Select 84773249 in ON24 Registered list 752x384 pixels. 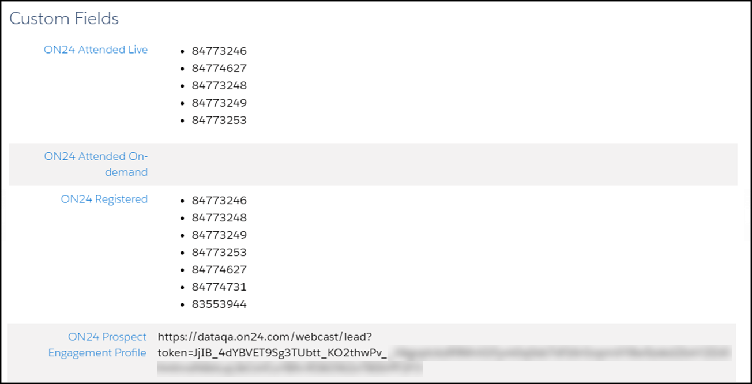click(219, 235)
